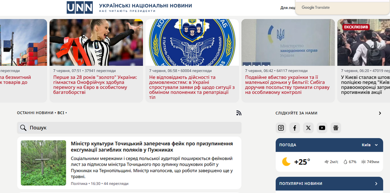Image resolution: width=390 pixels, height=193 pixels.
Task: Select the Останні новини heading tab
Action: coord(35,113)
